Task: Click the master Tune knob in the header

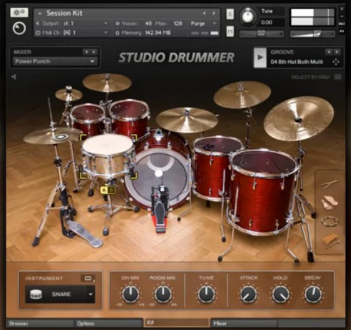Action: [247, 16]
